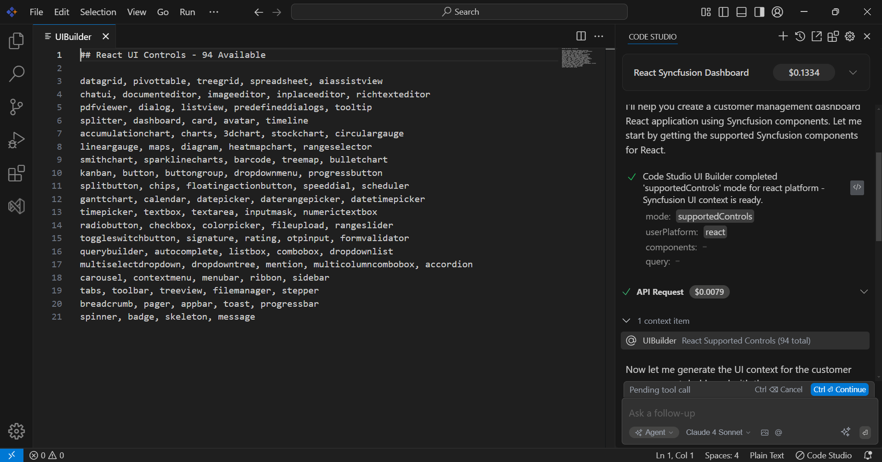The image size is (882, 462).
Task: Open remote window status bar button
Action: (11, 455)
